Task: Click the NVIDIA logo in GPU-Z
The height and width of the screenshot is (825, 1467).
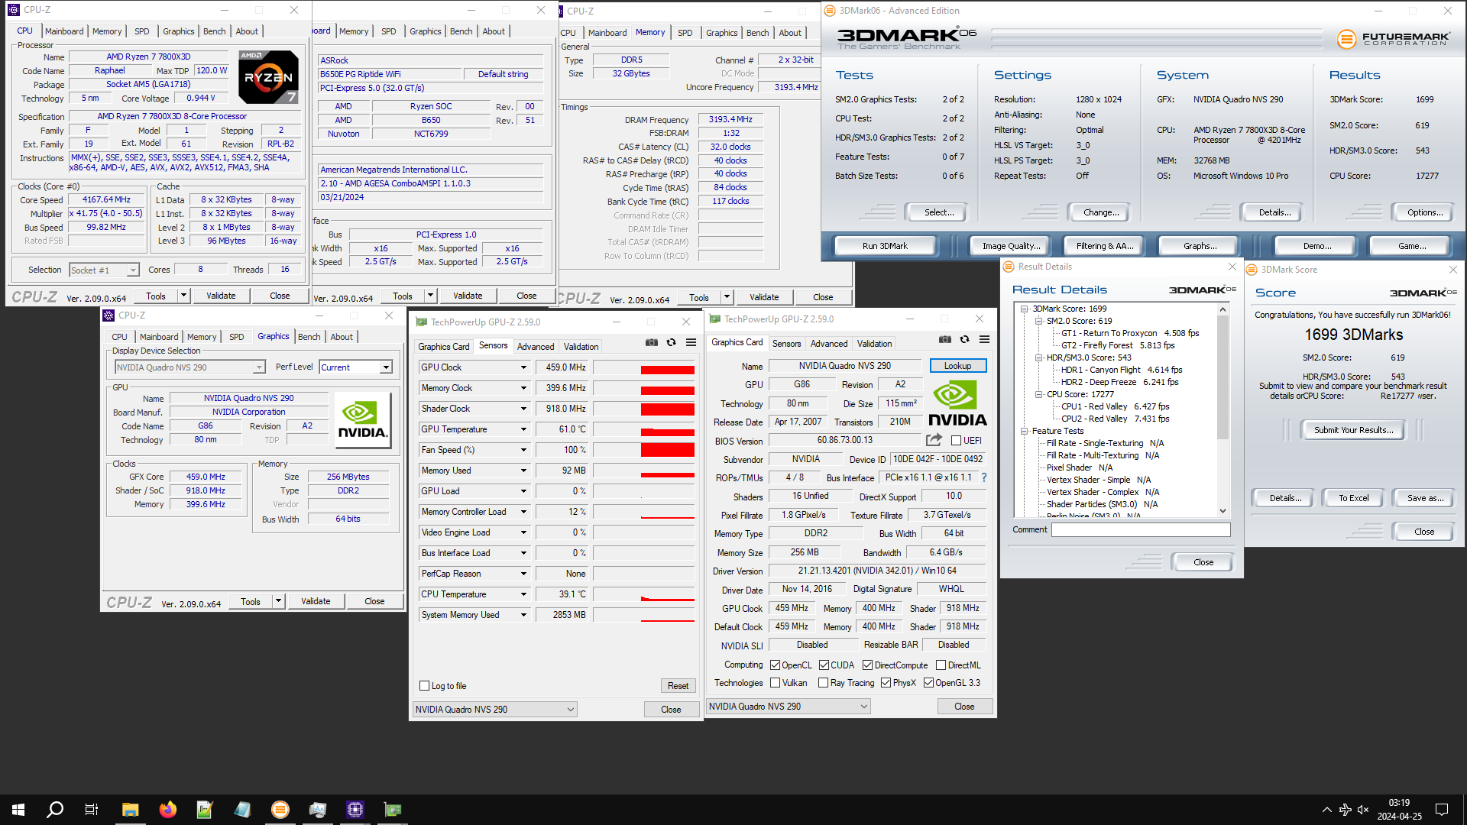Action: click(x=958, y=403)
